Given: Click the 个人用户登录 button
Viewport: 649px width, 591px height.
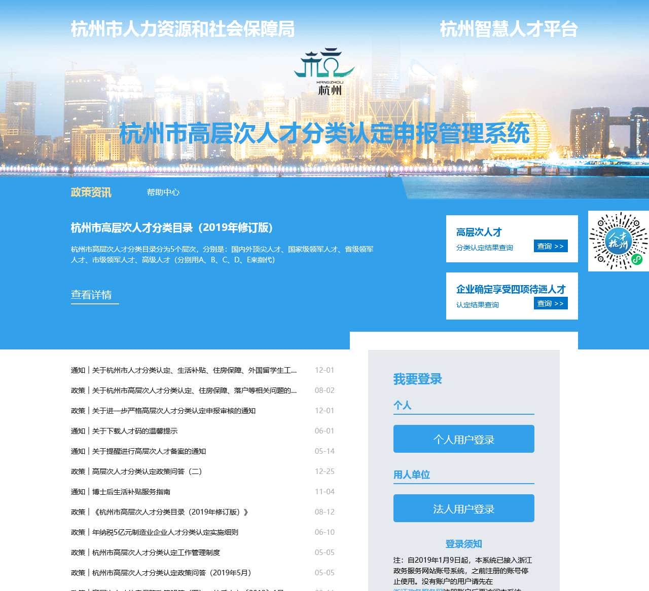Looking at the screenshot, I should click(x=463, y=439).
